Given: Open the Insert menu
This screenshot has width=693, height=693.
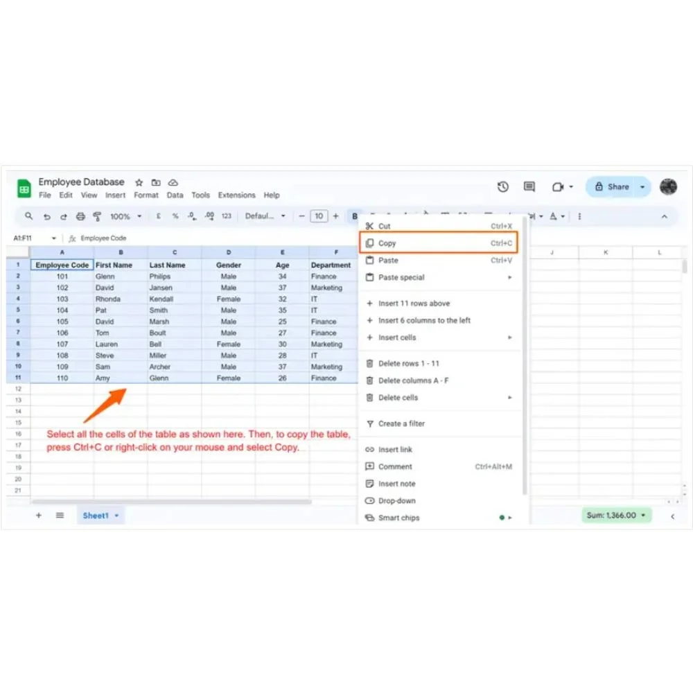Looking at the screenshot, I should click(x=115, y=195).
